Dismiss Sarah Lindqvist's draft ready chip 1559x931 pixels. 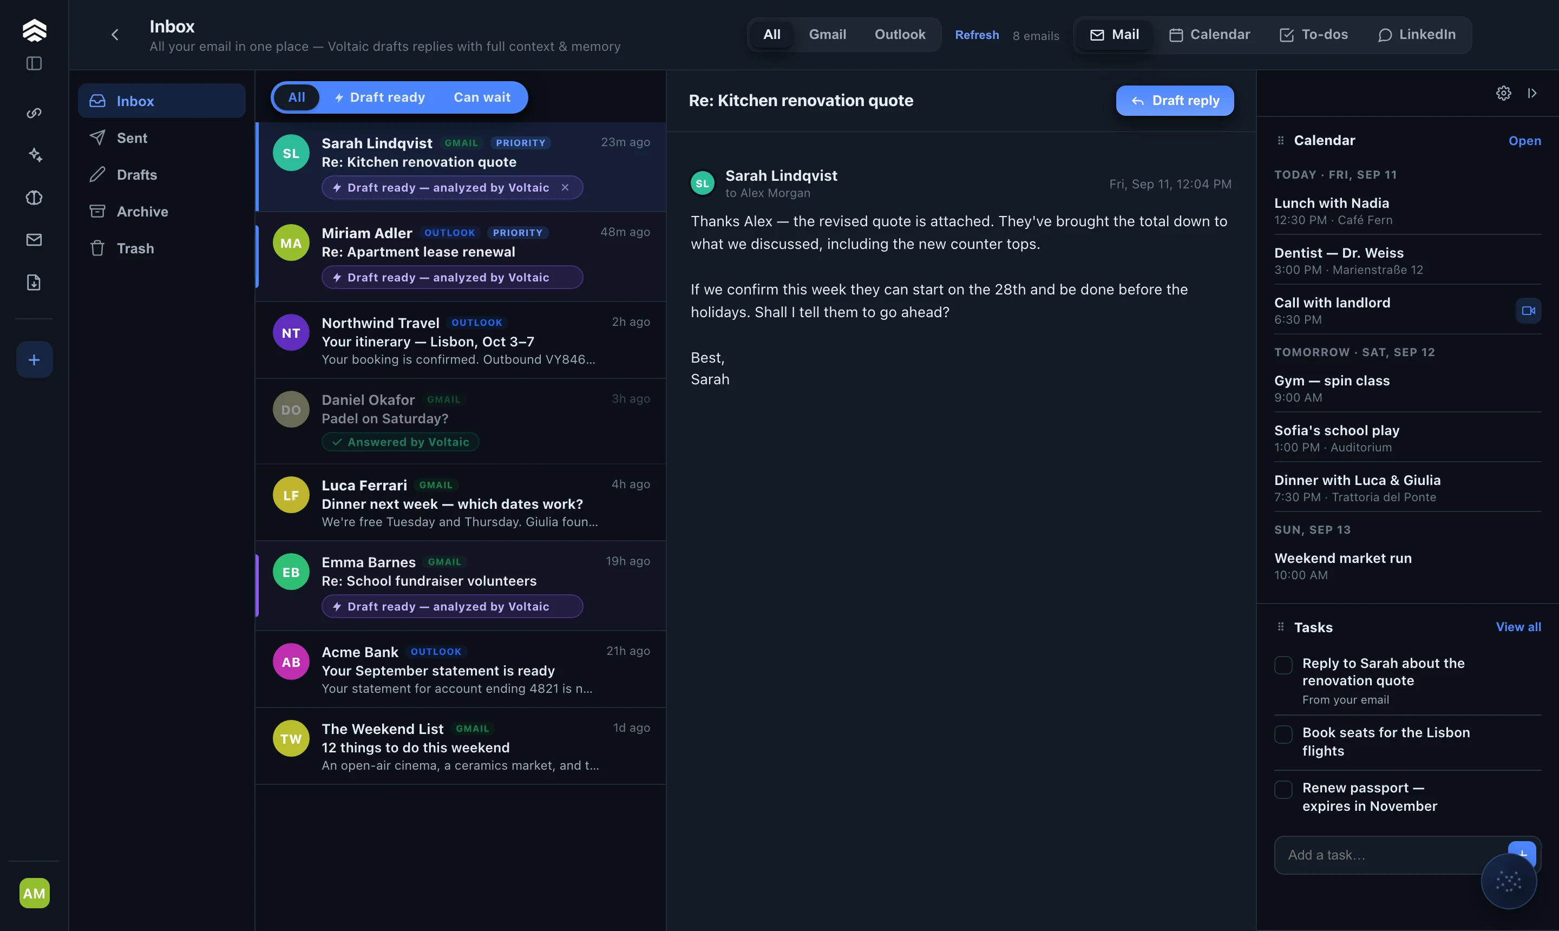(565, 188)
